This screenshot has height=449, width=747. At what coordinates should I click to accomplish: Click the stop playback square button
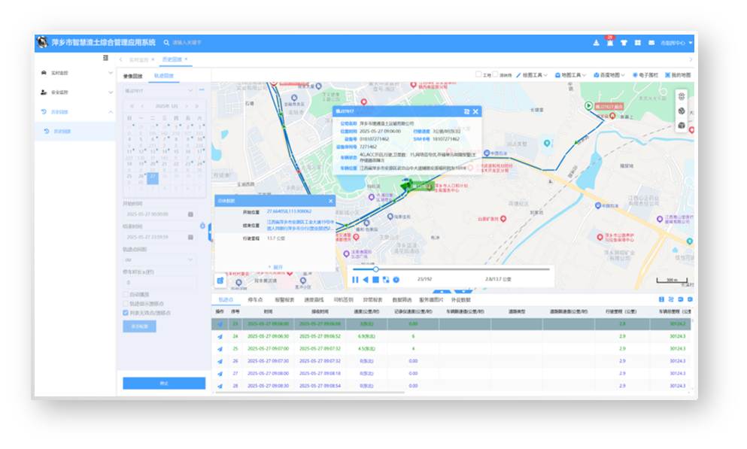[x=375, y=280]
